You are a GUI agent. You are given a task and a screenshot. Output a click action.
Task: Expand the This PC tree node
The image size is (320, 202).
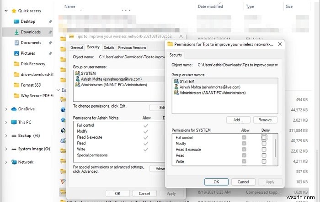6,122
